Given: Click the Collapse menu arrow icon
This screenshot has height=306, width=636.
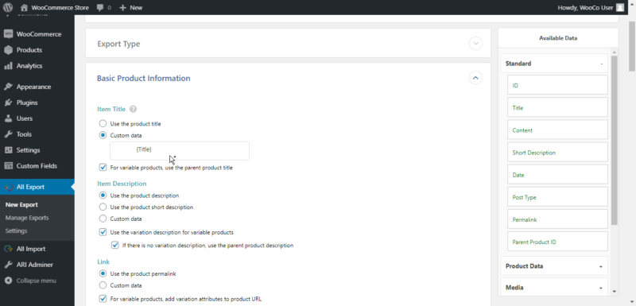Looking at the screenshot, I should pos(9,281).
